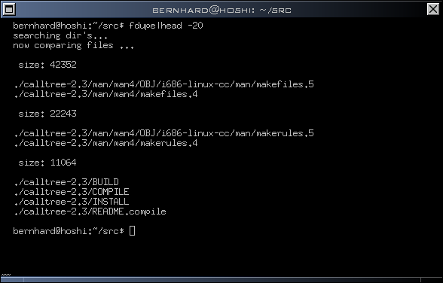Image resolution: width=443 pixels, height=283 pixels.
Task: Click the fdupe|head -20 command text
Action: click(x=166, y=26)
